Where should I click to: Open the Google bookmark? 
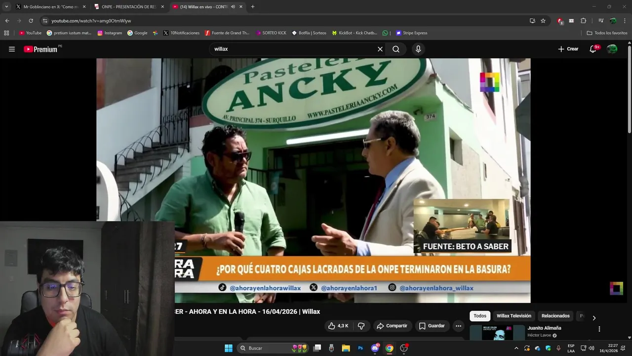[x=137, y=33]
